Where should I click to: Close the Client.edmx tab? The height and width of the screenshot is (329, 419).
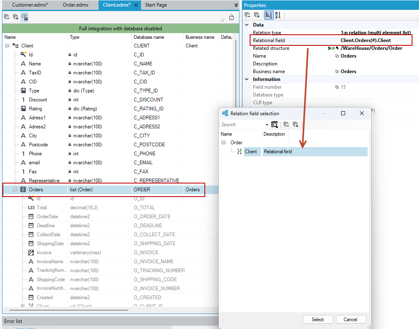136,5
